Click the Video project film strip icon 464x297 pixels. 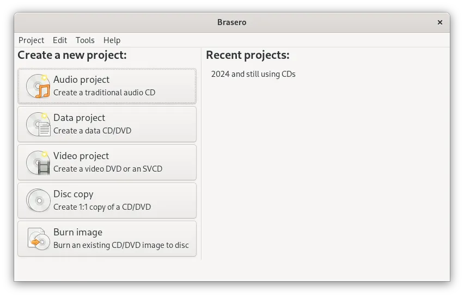pos(38,162)
